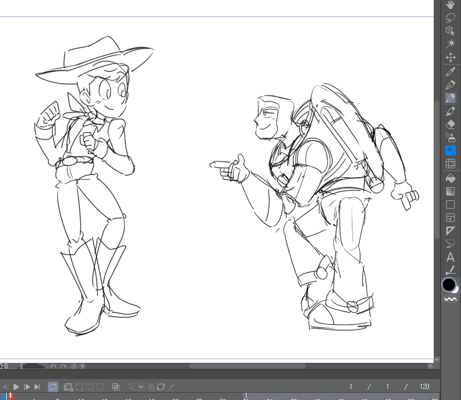Reset canvas rotation

74,366
